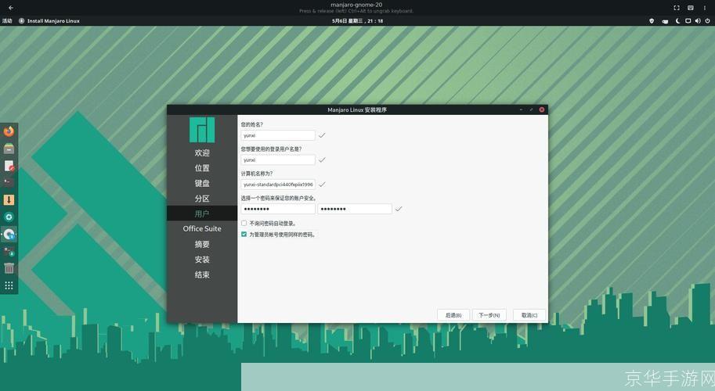Toggle 不询问密码自动登录 checkbox
Image resolution: width=715 pixels, height=391 pixels.
(x=244, y=223)
